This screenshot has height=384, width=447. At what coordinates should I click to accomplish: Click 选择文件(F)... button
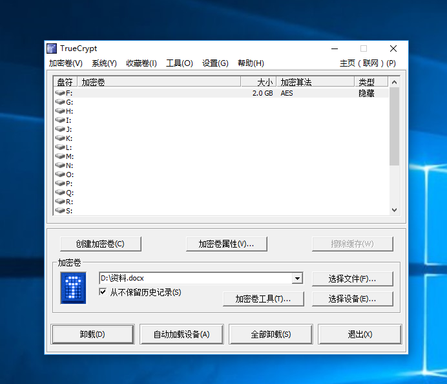(x=352, y=279)
